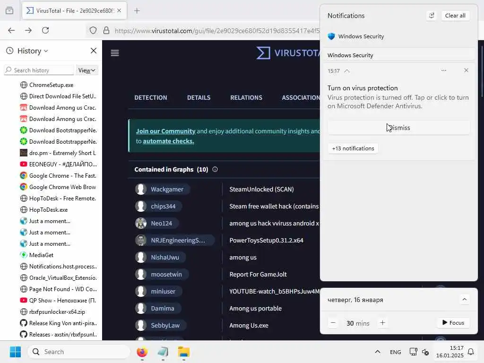Click the ENG language indicator
The height and width of the screenshot is (363, 484).
396,352
